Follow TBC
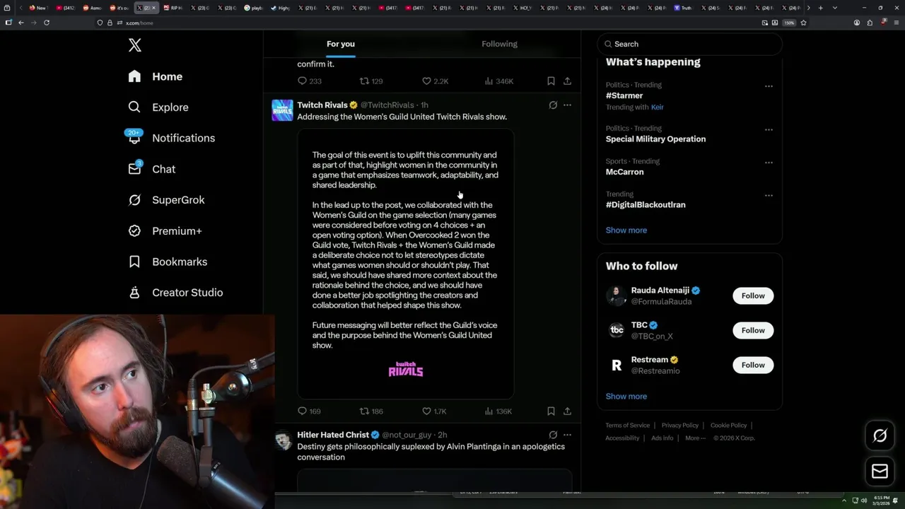The image size is (905, 509). point(753,330)
